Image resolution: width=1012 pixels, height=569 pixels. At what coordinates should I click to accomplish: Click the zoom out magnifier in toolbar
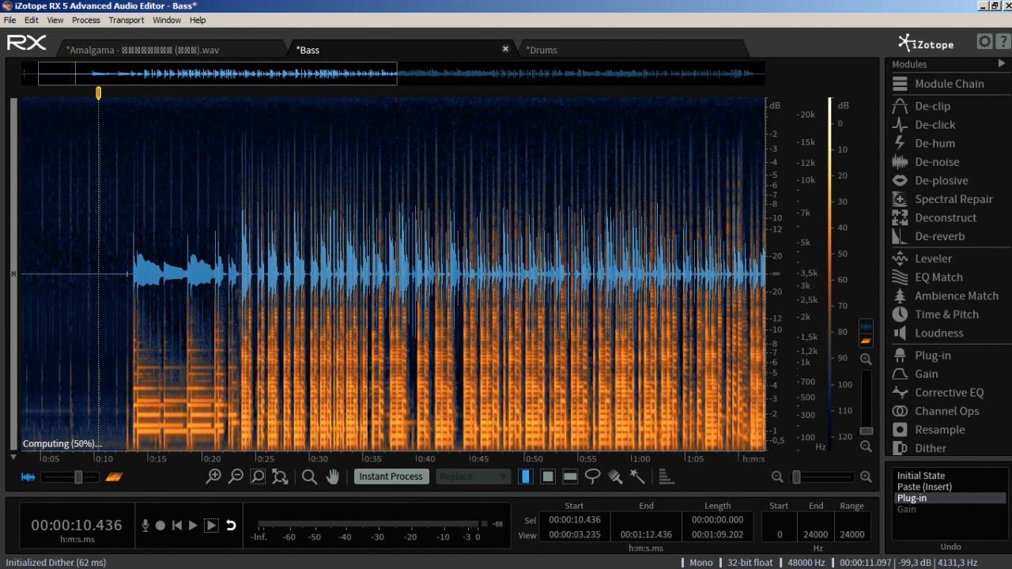coord(236,477)
